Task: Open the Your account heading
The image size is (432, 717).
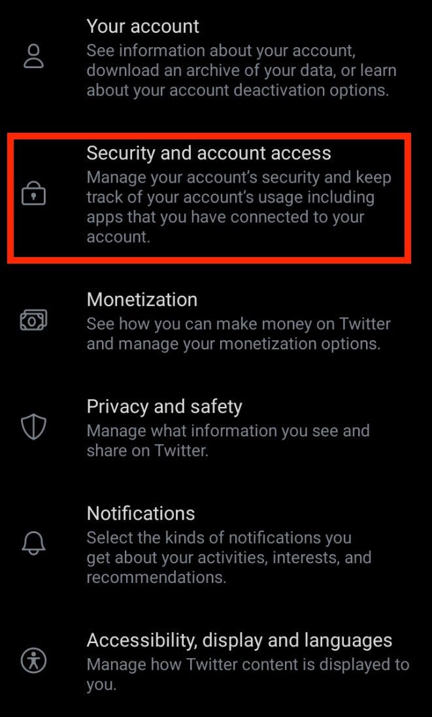Action: (x=142, y=26)
